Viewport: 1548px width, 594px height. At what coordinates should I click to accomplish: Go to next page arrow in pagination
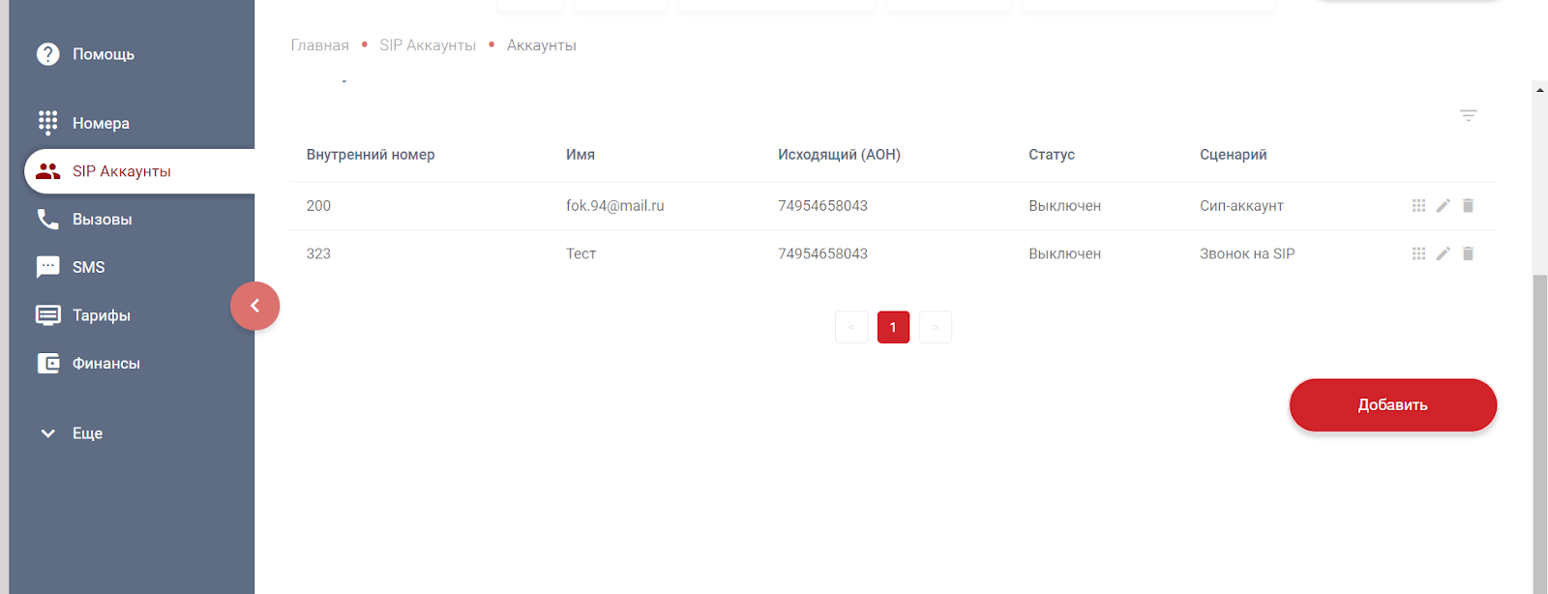[x=935, y=327]
